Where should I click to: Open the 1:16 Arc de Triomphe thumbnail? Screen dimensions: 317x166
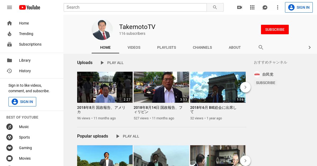tap(218, 87)
